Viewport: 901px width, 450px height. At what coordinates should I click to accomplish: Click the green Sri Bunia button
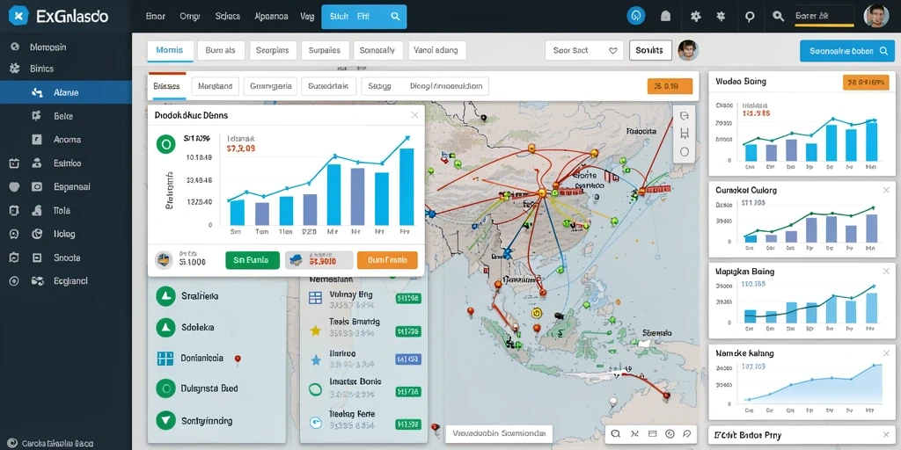(253, 260)
